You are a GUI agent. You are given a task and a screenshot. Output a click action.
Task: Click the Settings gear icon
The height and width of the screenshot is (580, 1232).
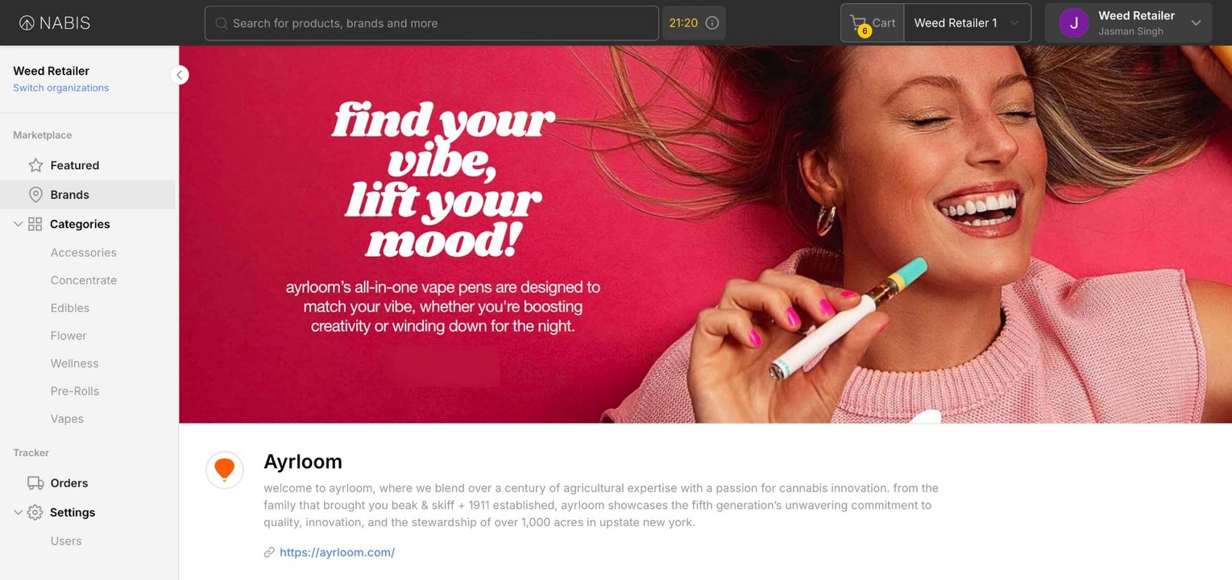coord(35,512)
